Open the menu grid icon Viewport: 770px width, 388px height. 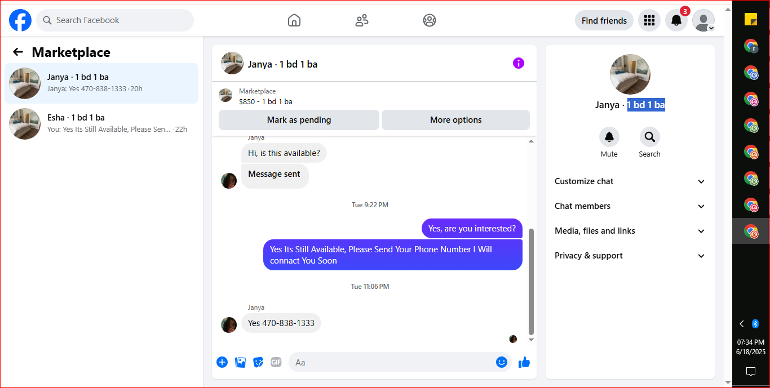pos(649,20)
